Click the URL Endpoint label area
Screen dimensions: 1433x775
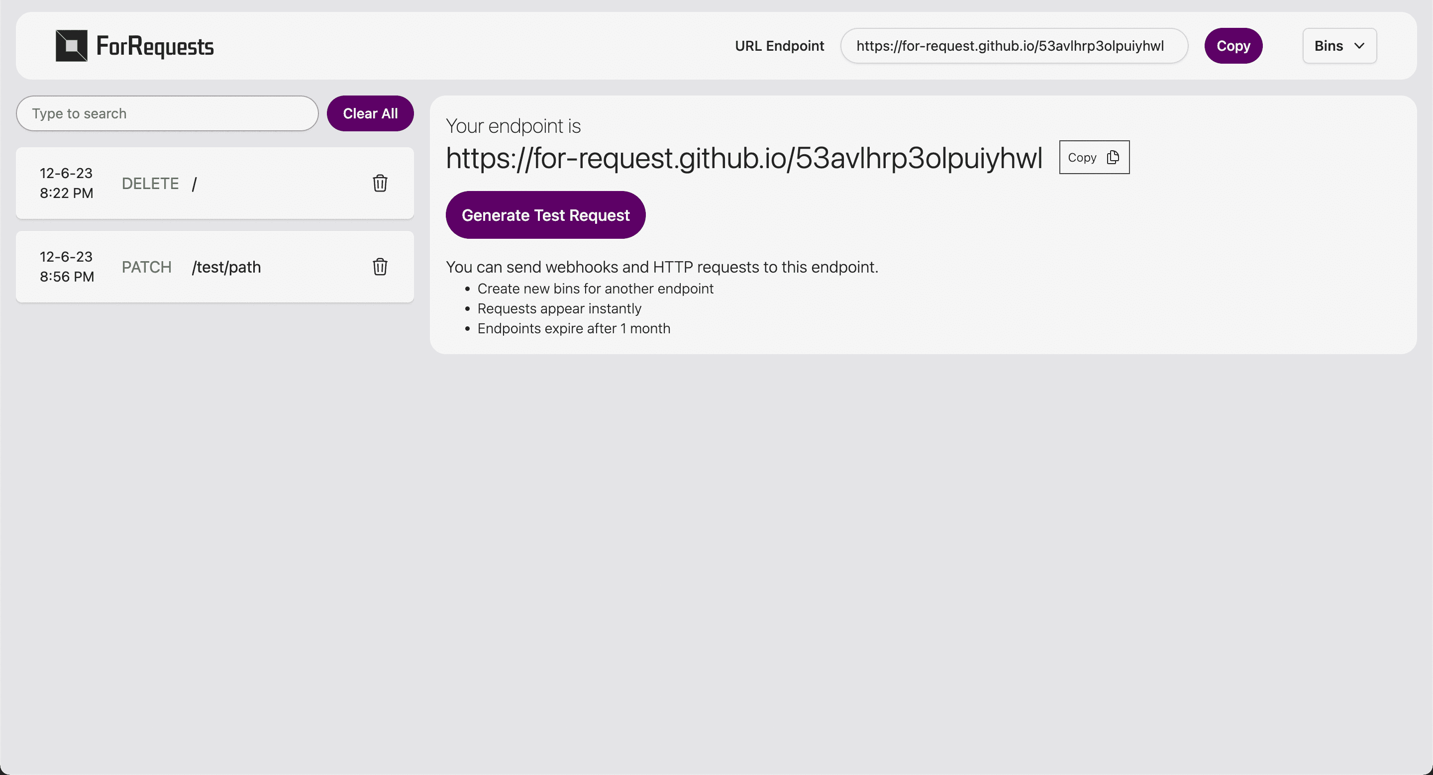point(779,46)
